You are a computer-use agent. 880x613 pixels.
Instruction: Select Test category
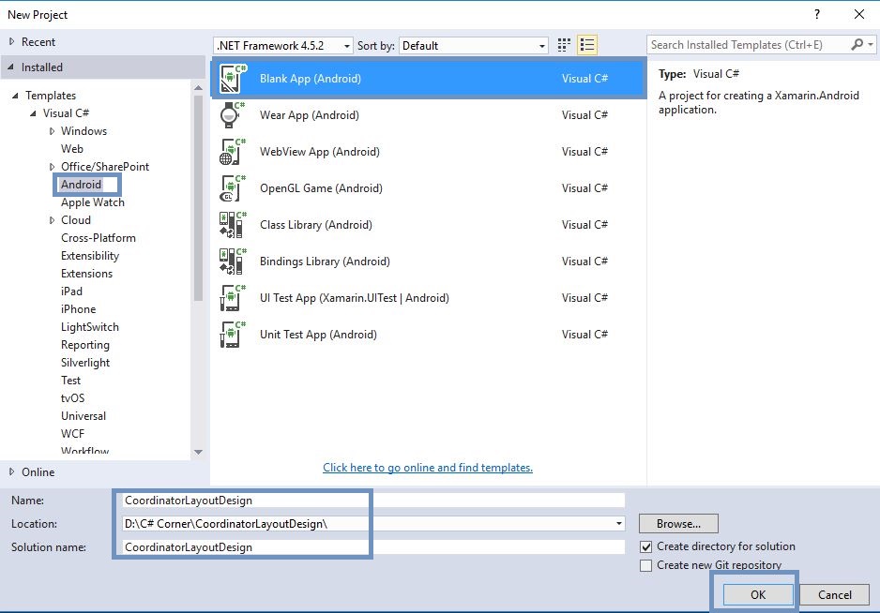(70, 381)
